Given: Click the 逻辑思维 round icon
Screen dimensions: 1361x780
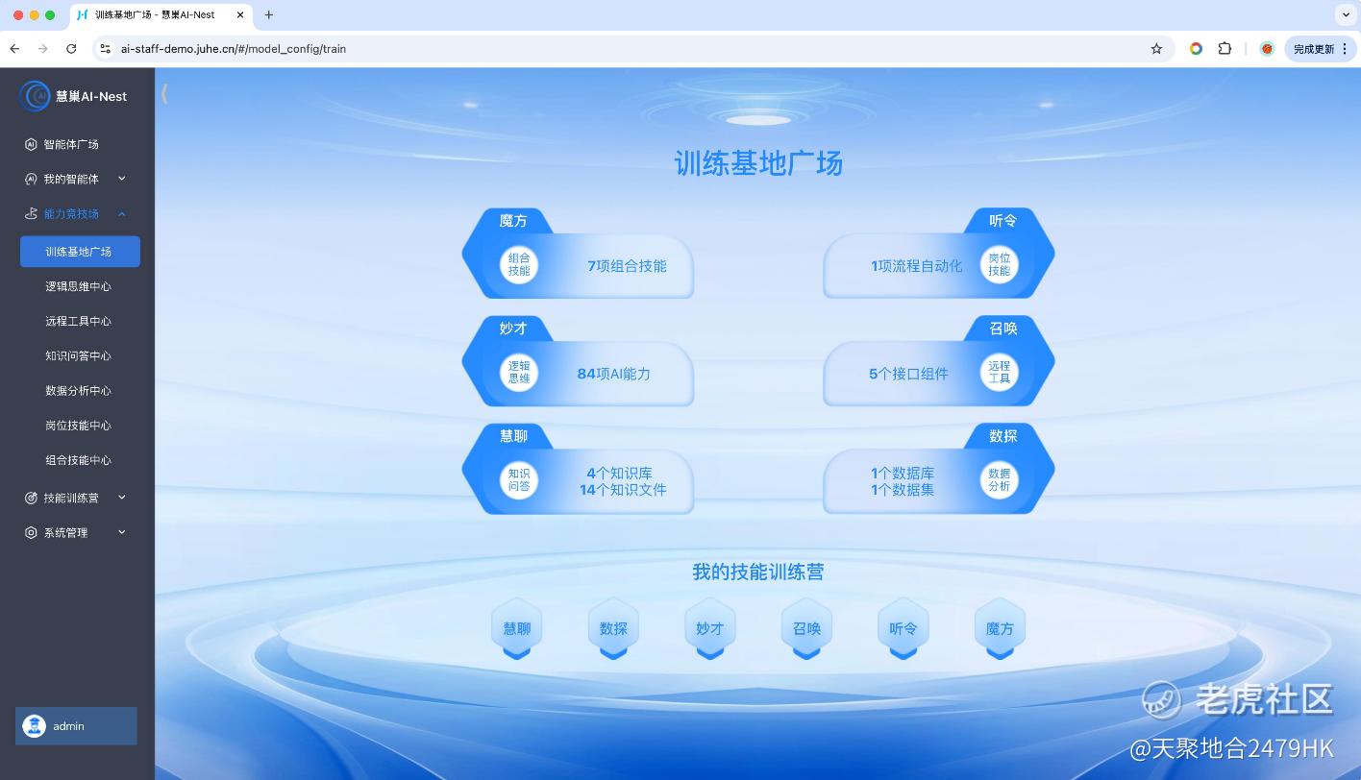Looking at the screenshot, I should tap(519, 373).
